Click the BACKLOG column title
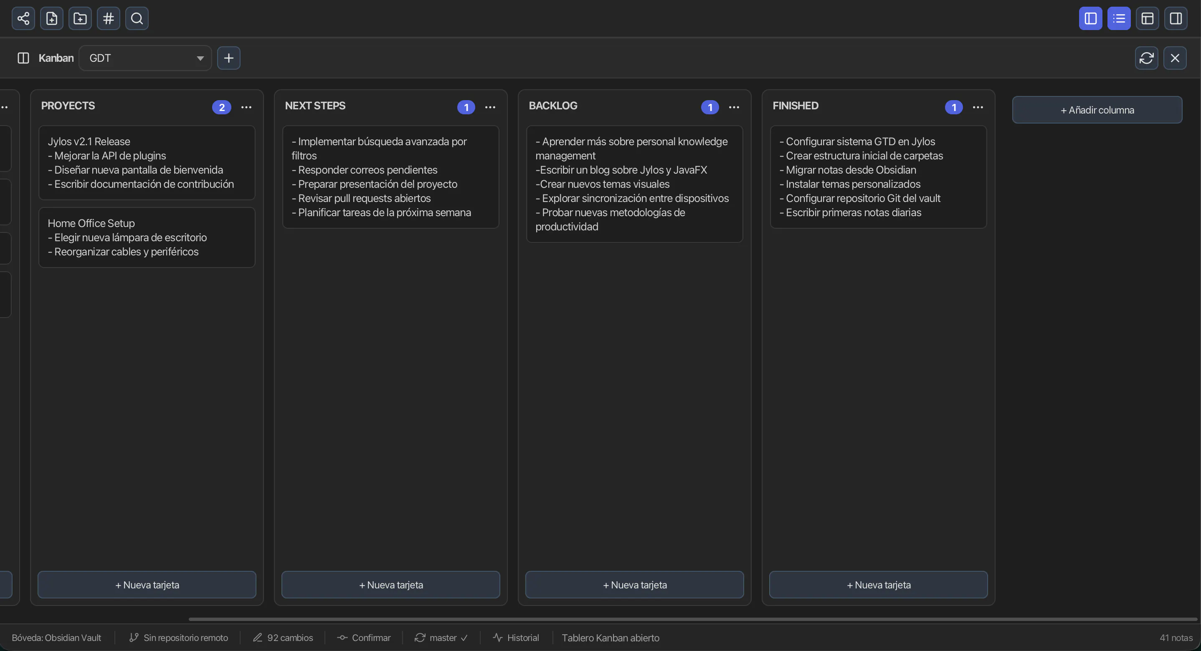Screen dimensions: 1201x651 tap(553, 106)
